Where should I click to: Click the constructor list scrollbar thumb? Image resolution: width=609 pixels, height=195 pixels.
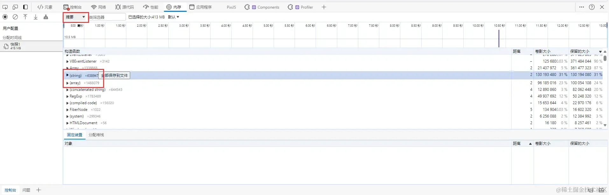pyautogui.click(x=605, y=58)
